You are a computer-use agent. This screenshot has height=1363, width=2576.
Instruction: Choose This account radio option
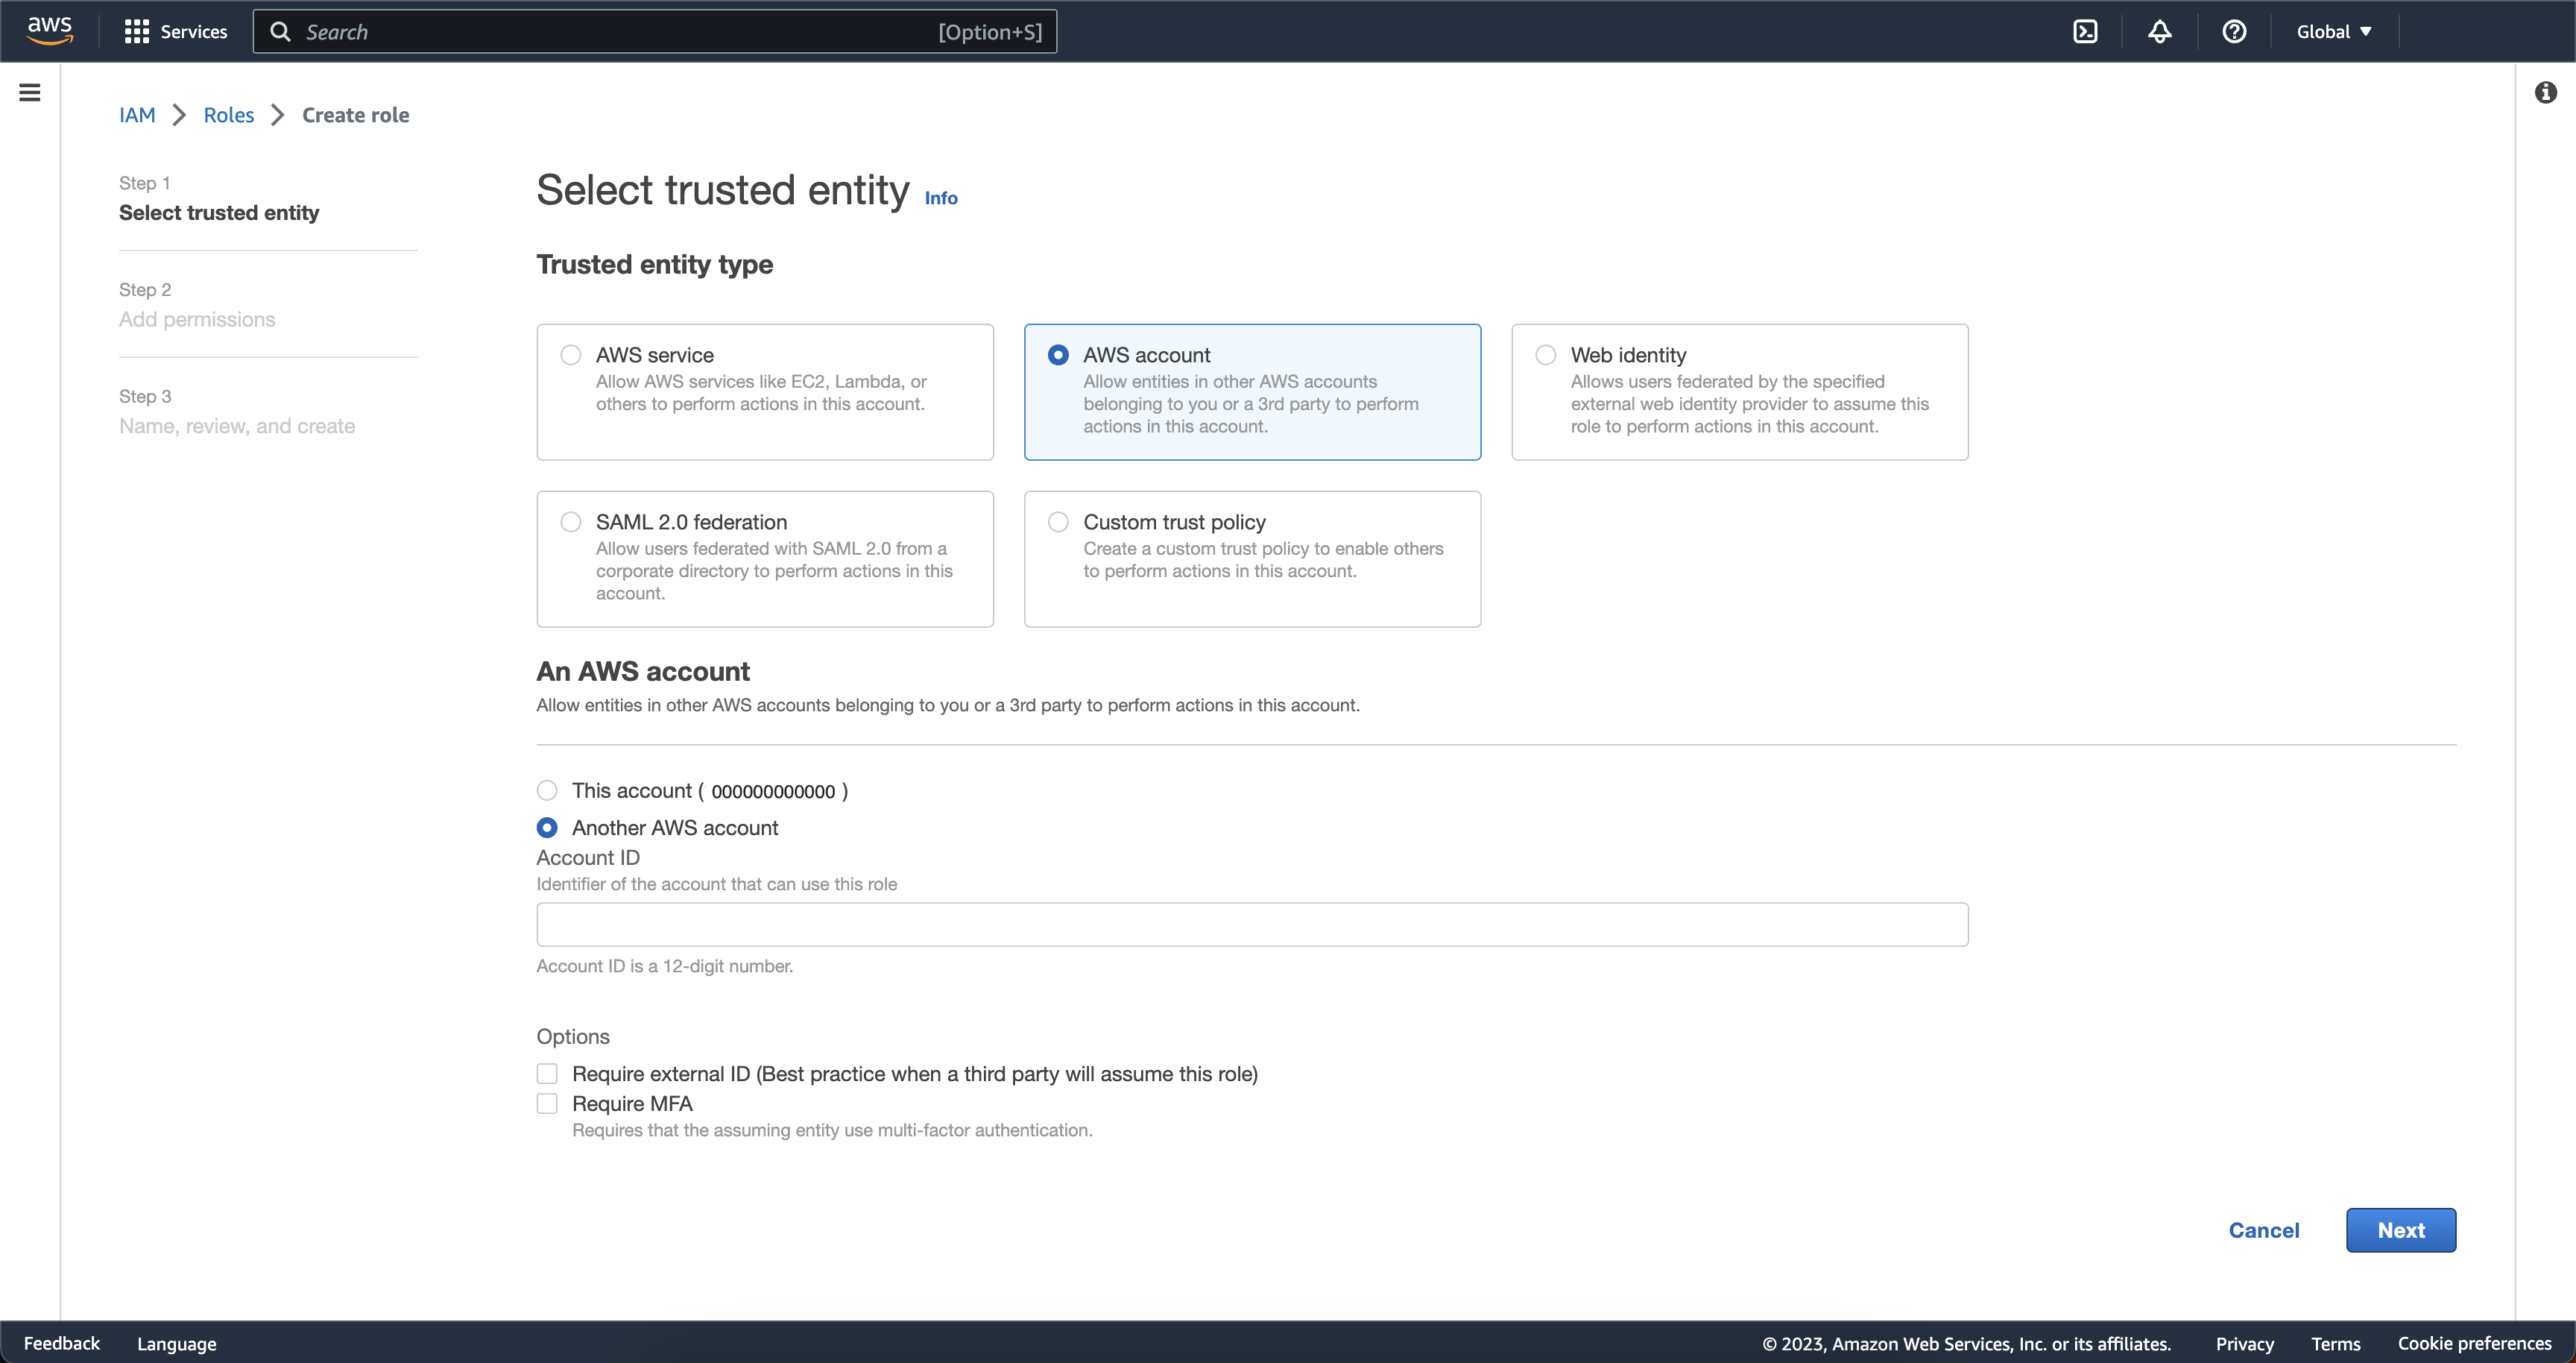pyautogui.click(x=547, y=791)
